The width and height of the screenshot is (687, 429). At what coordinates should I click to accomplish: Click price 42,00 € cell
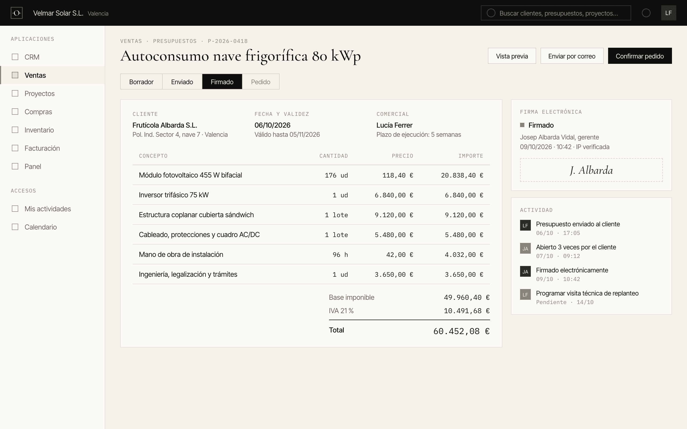[x=399, y=255]
